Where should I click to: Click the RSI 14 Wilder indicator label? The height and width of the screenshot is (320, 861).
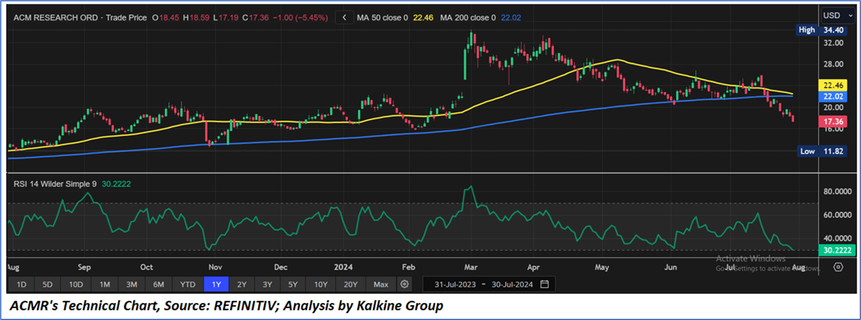click(55, 184)
